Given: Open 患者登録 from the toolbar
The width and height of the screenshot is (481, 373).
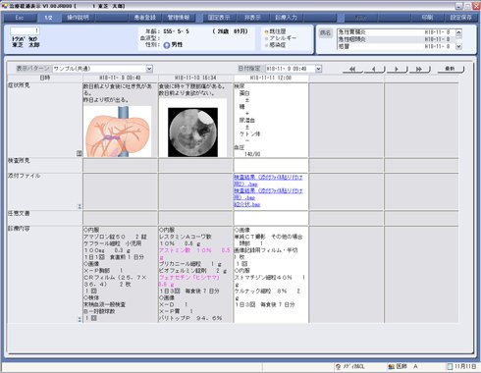Looking at the screenshot, I should [x=145, y=18].
